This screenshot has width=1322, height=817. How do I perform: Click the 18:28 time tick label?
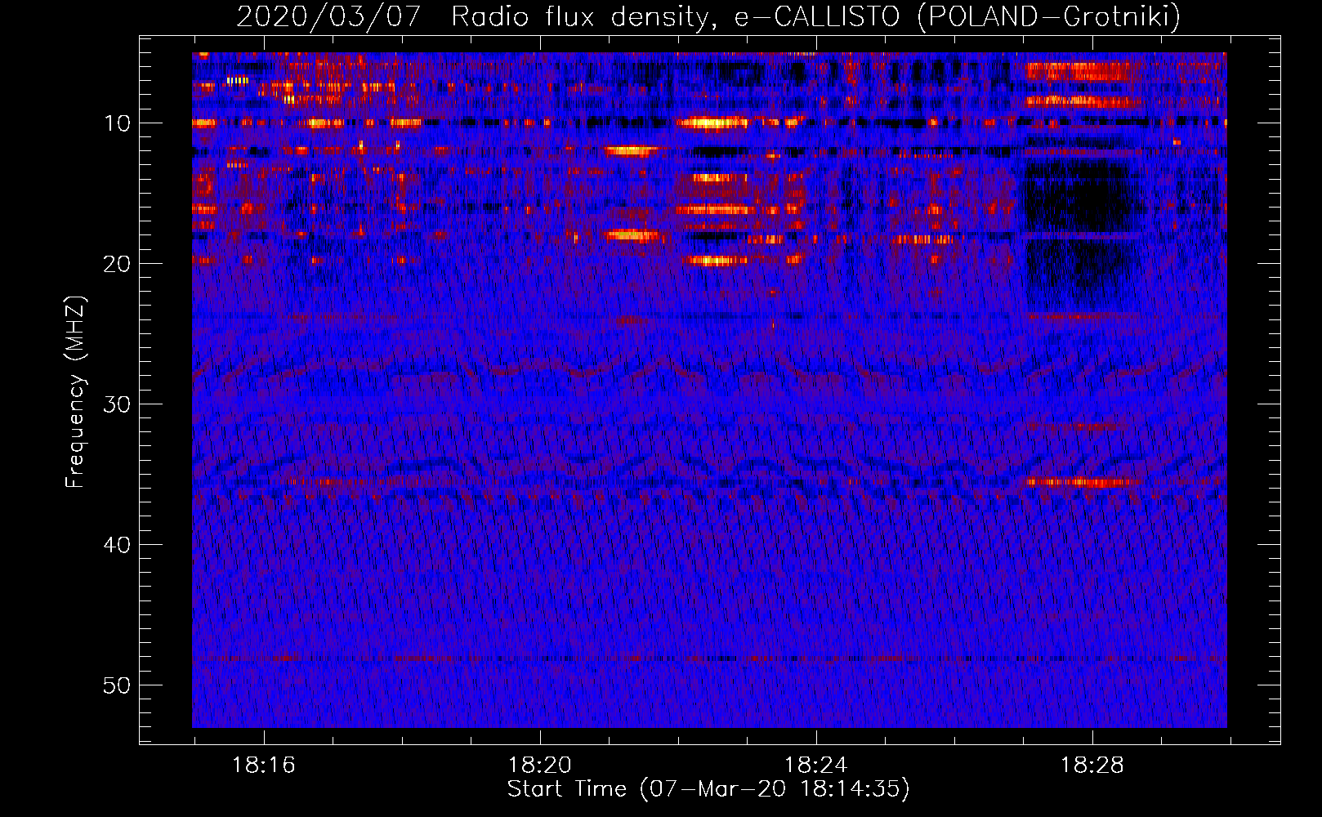pyautogui.click(x=1092, y=766)
